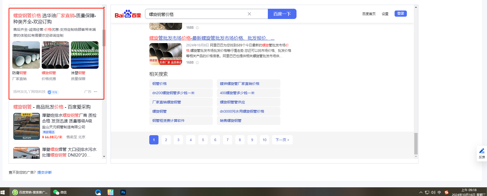
Task: Click the Sogou input method tray icon
Action: (447, 192)
